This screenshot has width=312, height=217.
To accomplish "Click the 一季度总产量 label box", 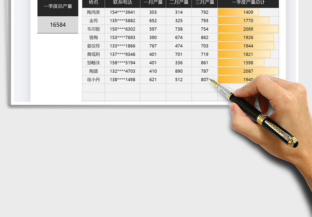I will (x=58, y=7).
